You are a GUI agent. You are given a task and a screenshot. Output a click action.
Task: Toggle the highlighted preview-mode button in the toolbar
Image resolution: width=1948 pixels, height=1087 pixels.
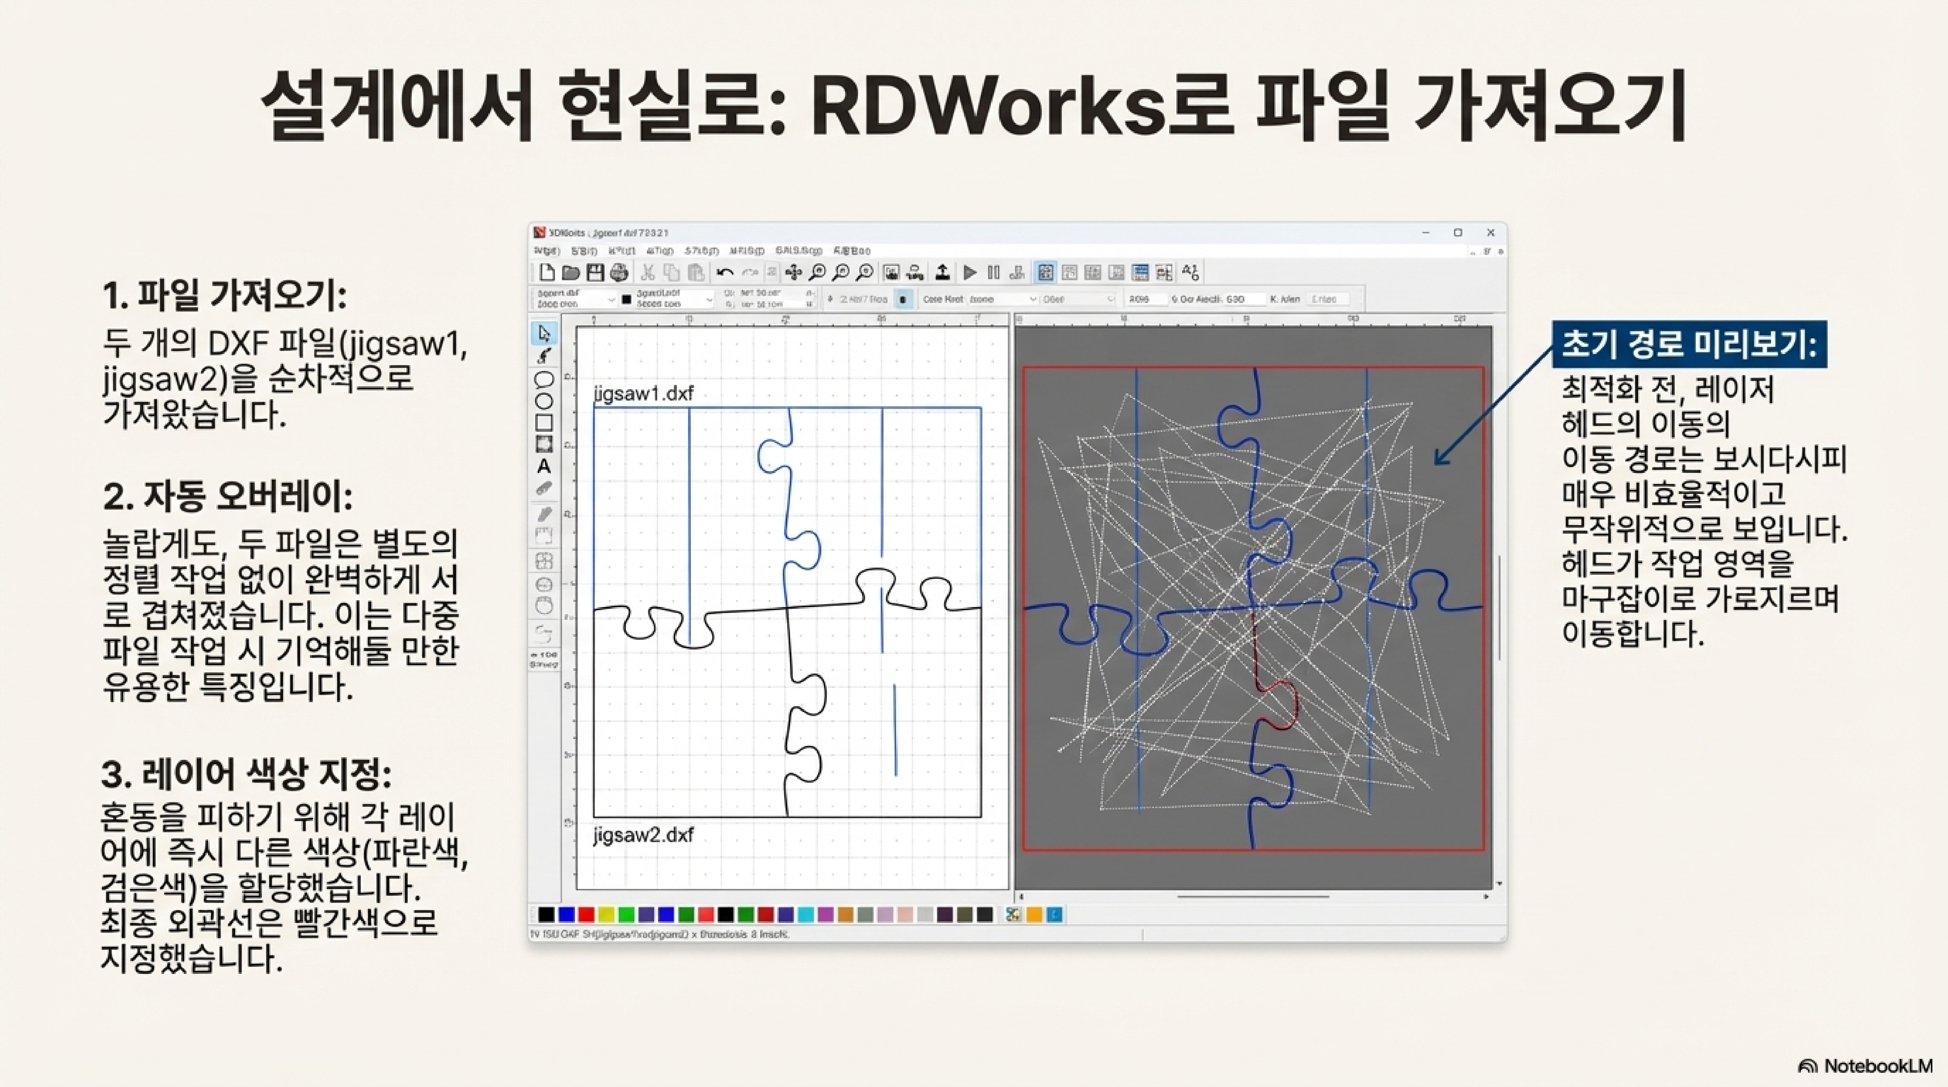tap(1045, 272)
